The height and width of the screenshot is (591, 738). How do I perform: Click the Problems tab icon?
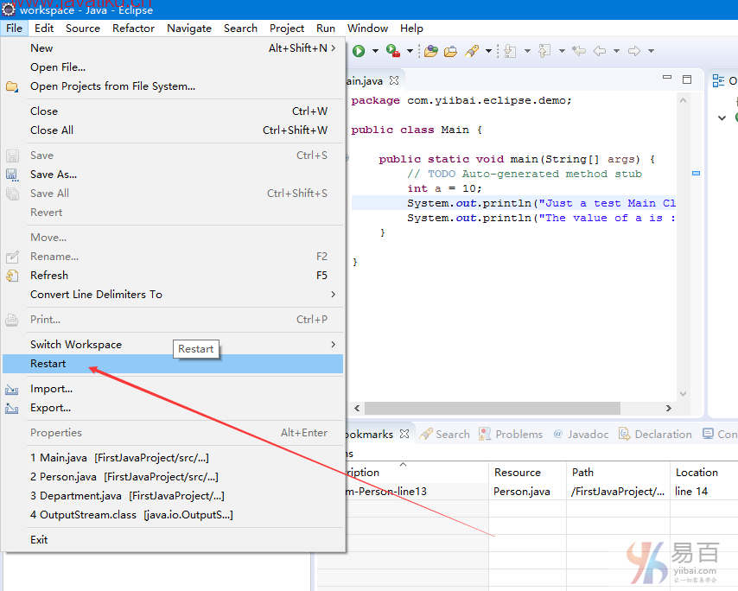pos(484,434)
